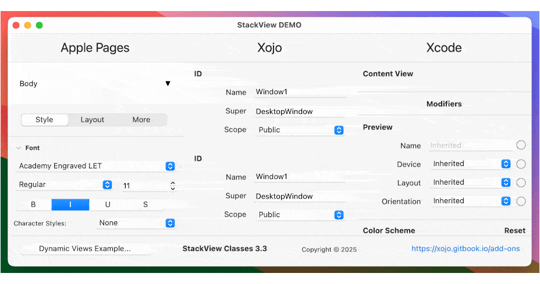Click the lower Super field DesktopWindow
Screen dimensions: 540x284
(x=300, y=196)
